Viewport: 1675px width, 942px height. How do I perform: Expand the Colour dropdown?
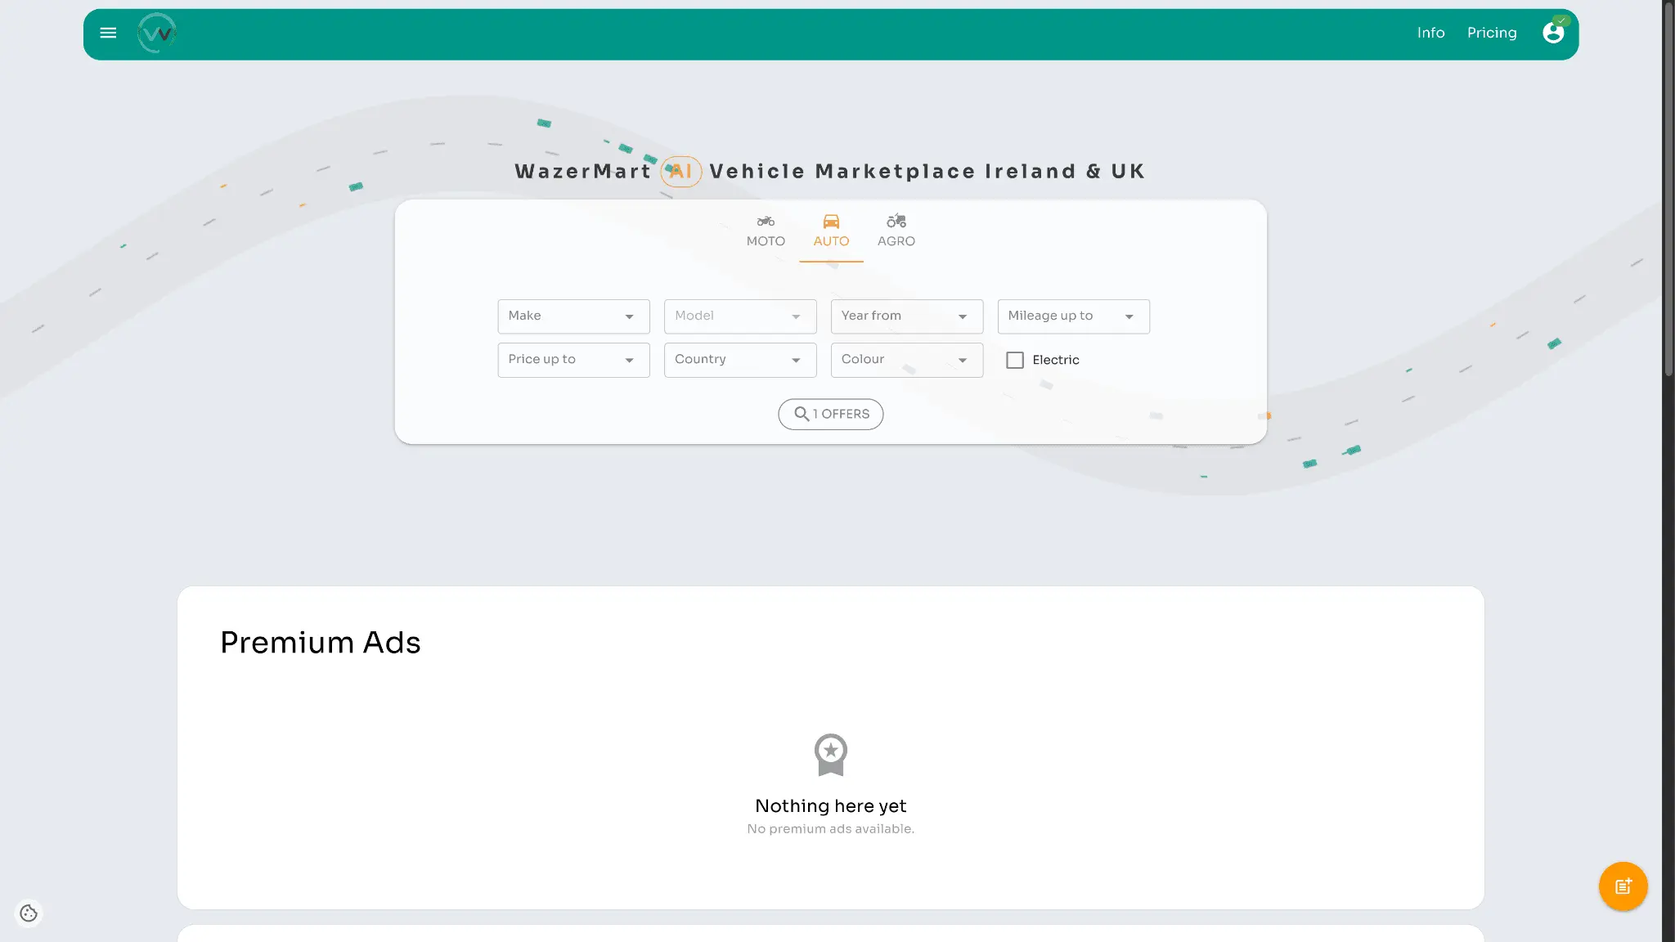(907, 360)
